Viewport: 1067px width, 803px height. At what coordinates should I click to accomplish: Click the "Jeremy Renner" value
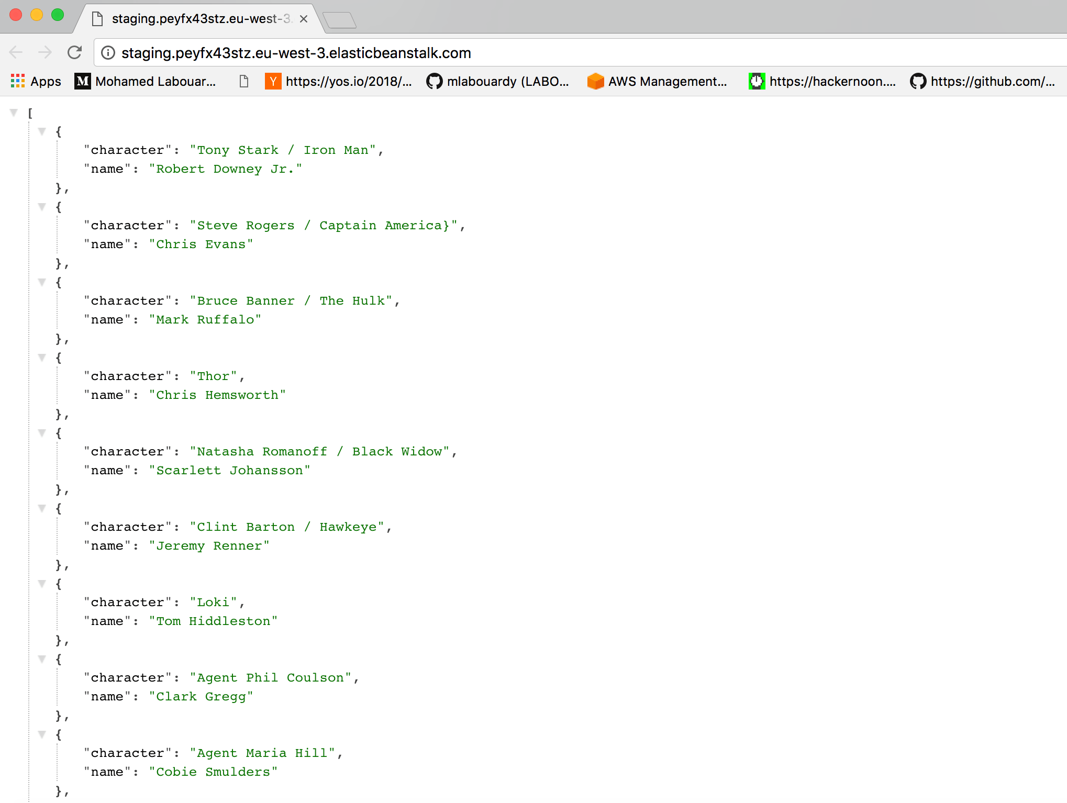coord(209,546)
